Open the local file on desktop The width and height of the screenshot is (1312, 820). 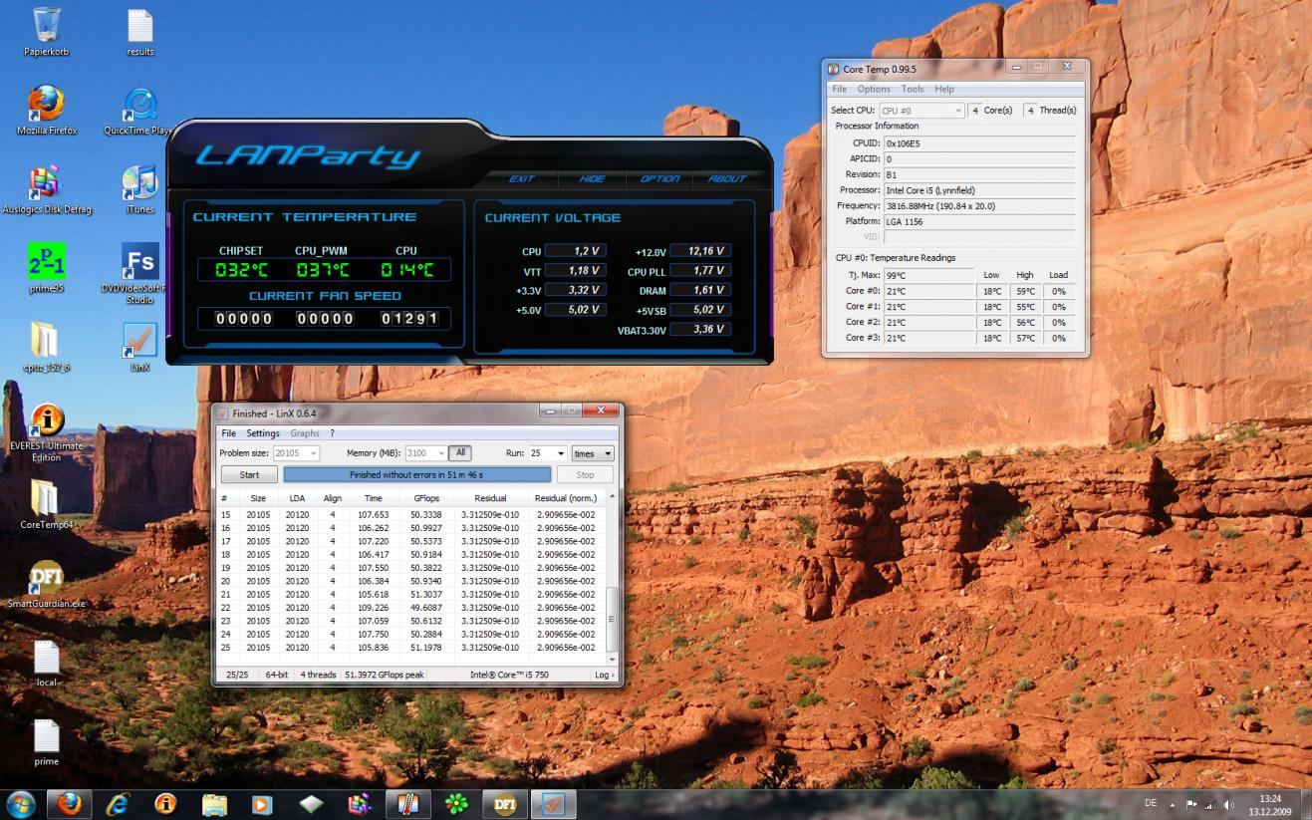pos(47,664)
